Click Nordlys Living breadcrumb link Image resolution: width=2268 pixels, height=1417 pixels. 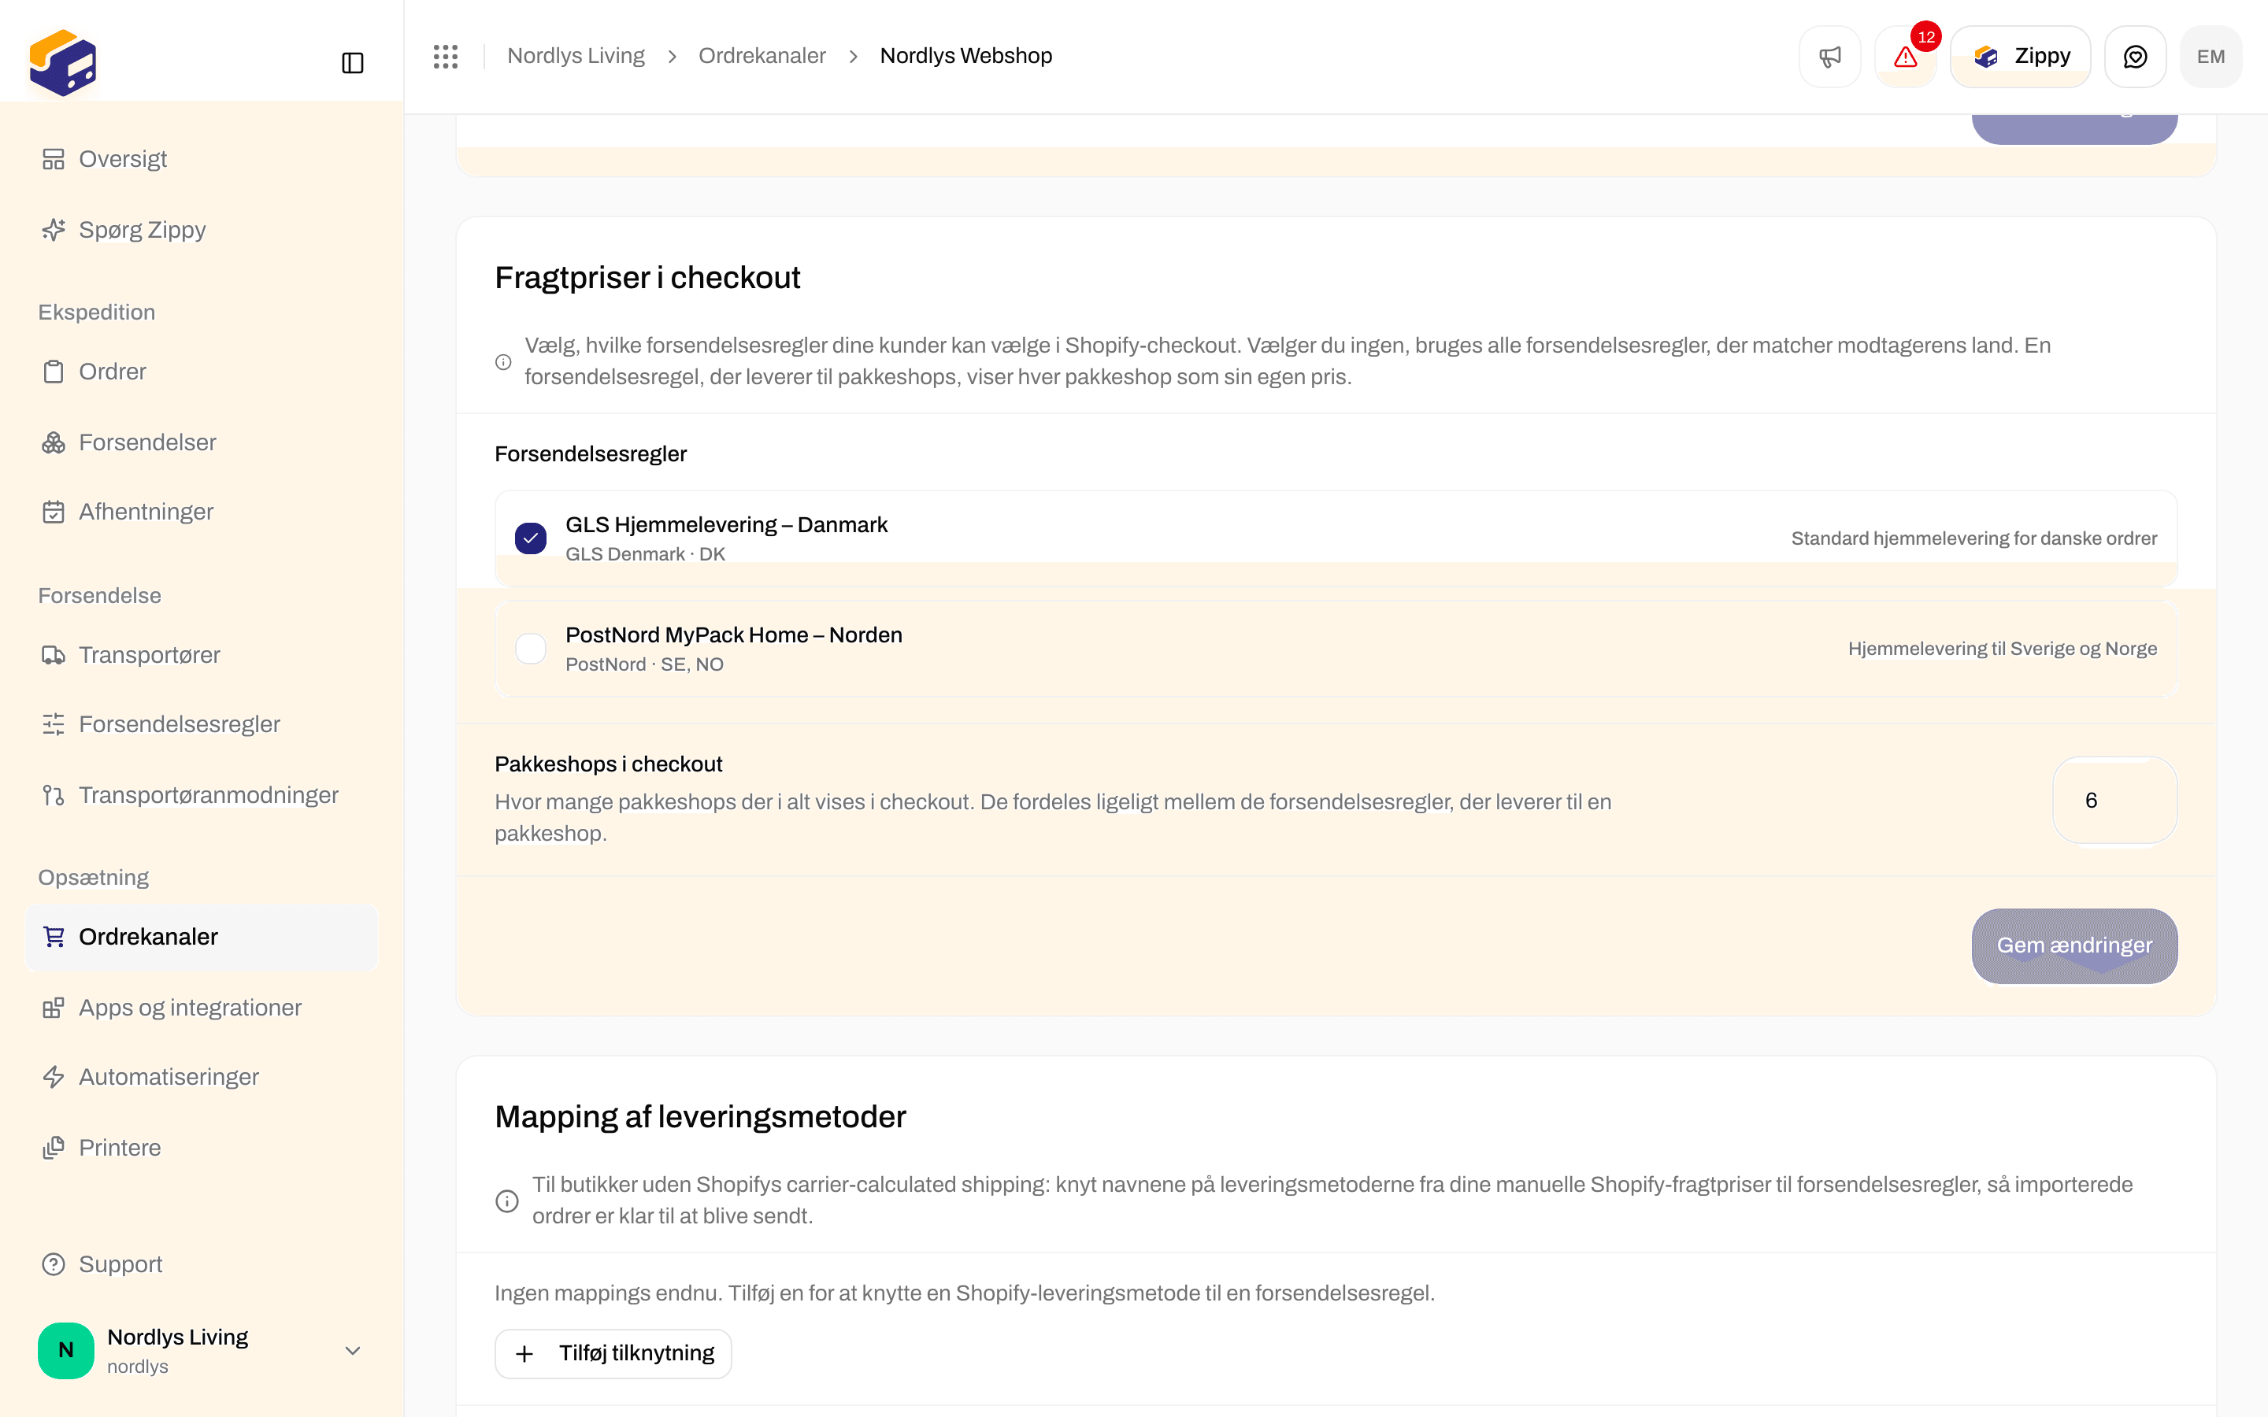[576, 56]
